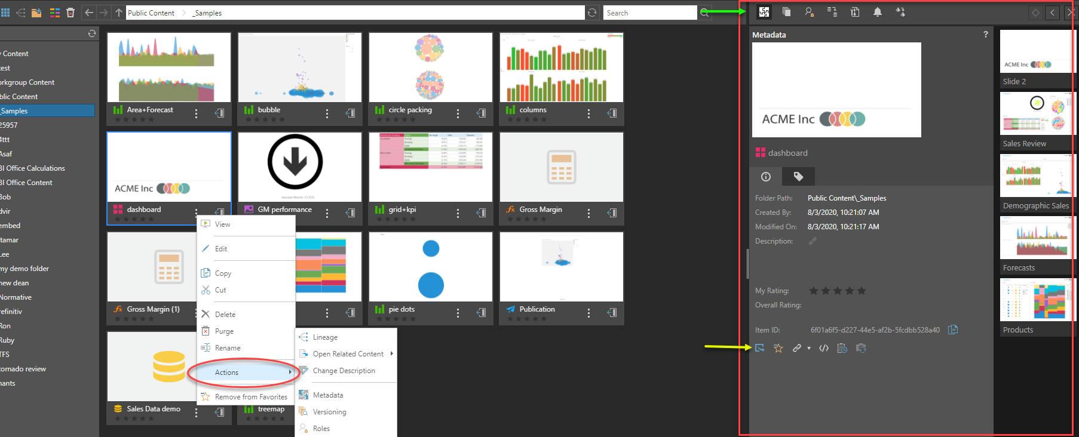The height and width of the screenshot is (437, 1079).
Task: Expand the link options dropdown arrow
Action: click(x=809, y=349)
